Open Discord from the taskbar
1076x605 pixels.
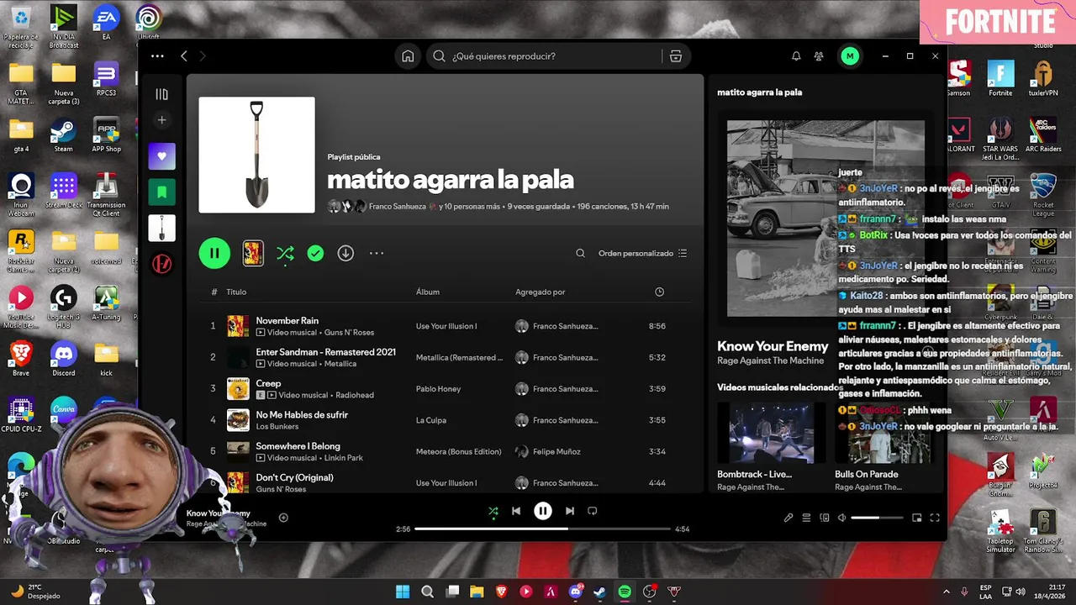pyautogui.click(x=576, y=592)
